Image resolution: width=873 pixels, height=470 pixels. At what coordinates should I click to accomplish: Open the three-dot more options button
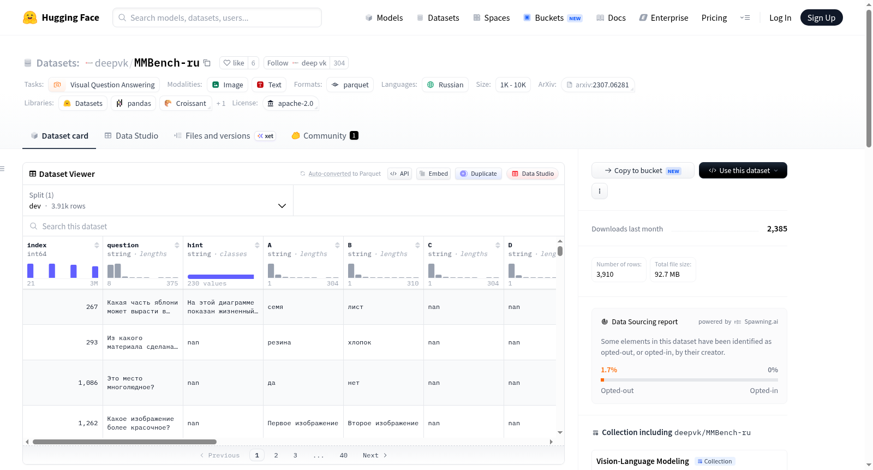pyautogui.click(x=600, y=191)
